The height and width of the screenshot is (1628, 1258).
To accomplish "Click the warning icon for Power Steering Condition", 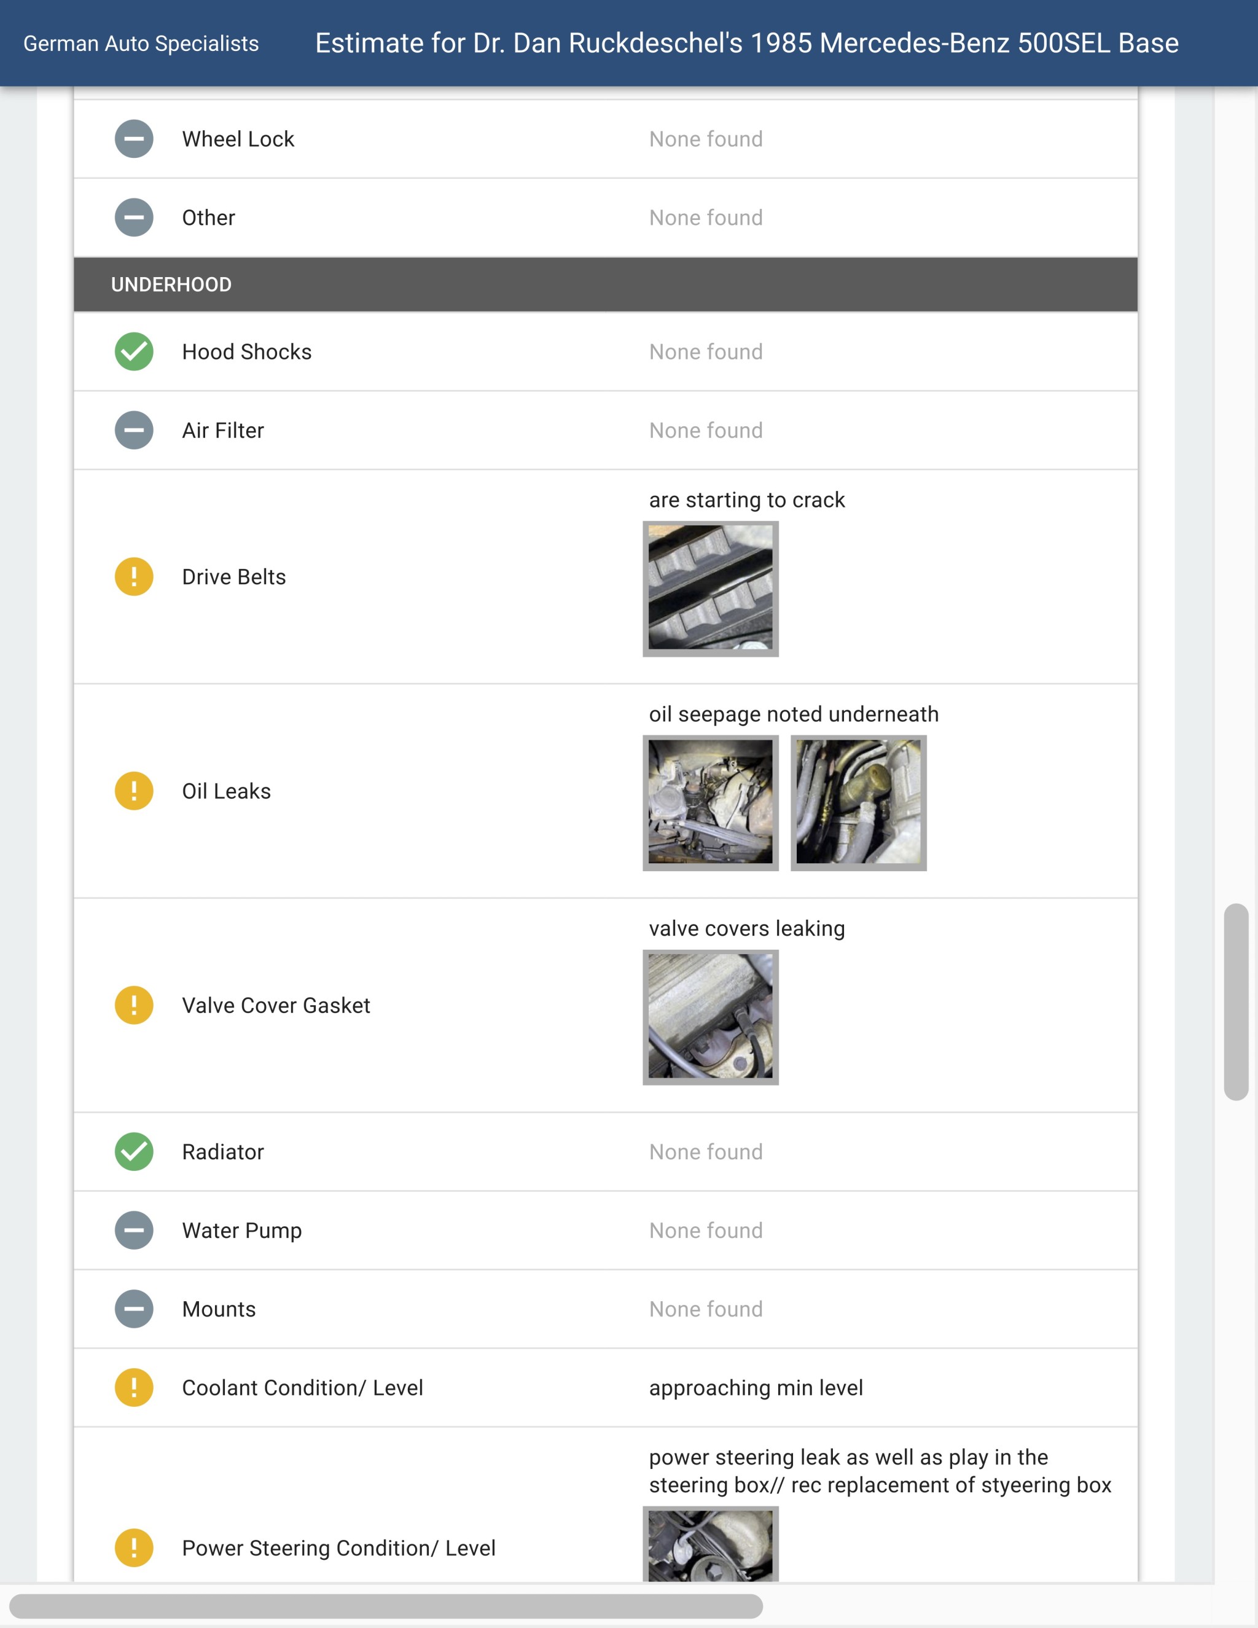I will (134, 1548).
